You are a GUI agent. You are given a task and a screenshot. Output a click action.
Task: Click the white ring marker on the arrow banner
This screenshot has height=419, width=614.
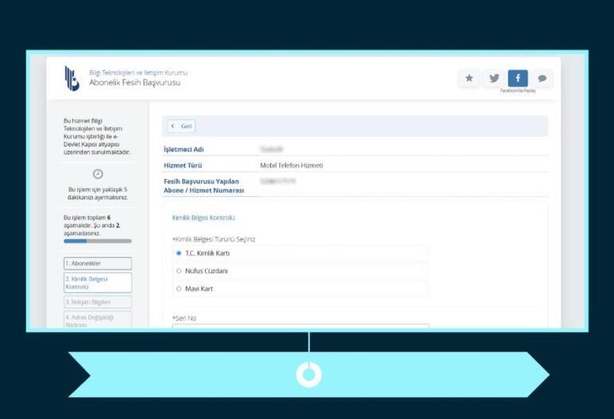pyautogui.click(x=309, y=374)
